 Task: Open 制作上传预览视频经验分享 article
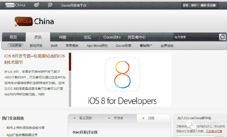click(x=25, y=128)
